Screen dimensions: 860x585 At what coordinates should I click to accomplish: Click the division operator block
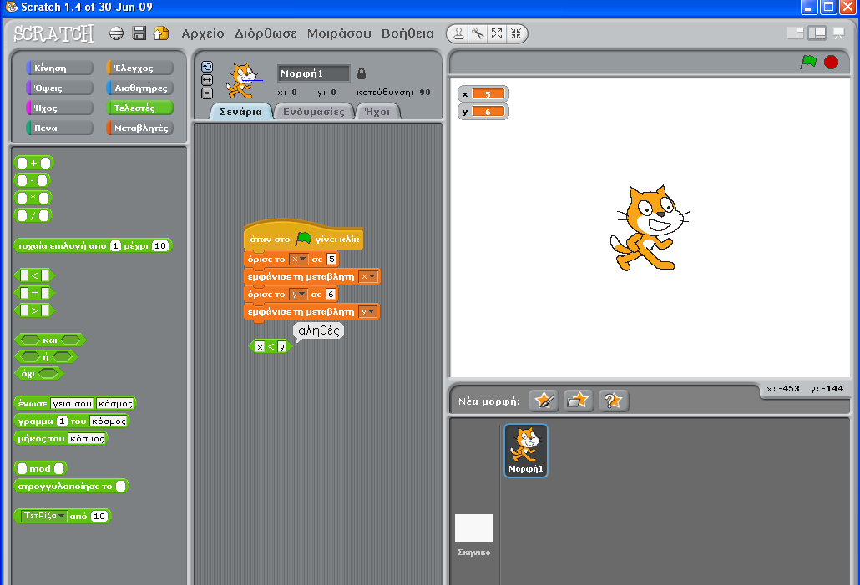(x=33, y=215)
